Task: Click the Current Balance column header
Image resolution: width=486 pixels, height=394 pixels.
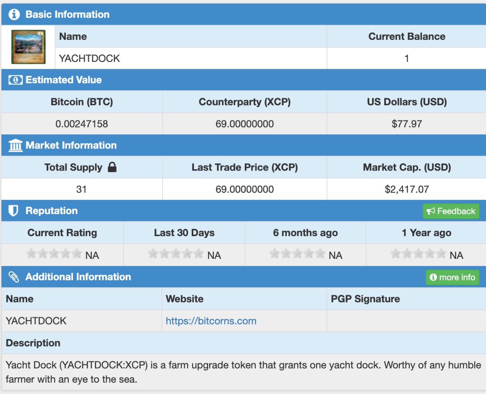Action: pyautogui.click(x=407, y=36)
